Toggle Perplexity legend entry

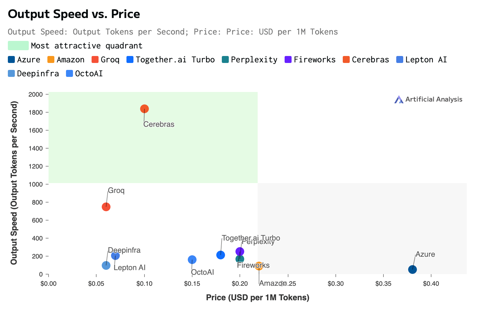(250, 60)
